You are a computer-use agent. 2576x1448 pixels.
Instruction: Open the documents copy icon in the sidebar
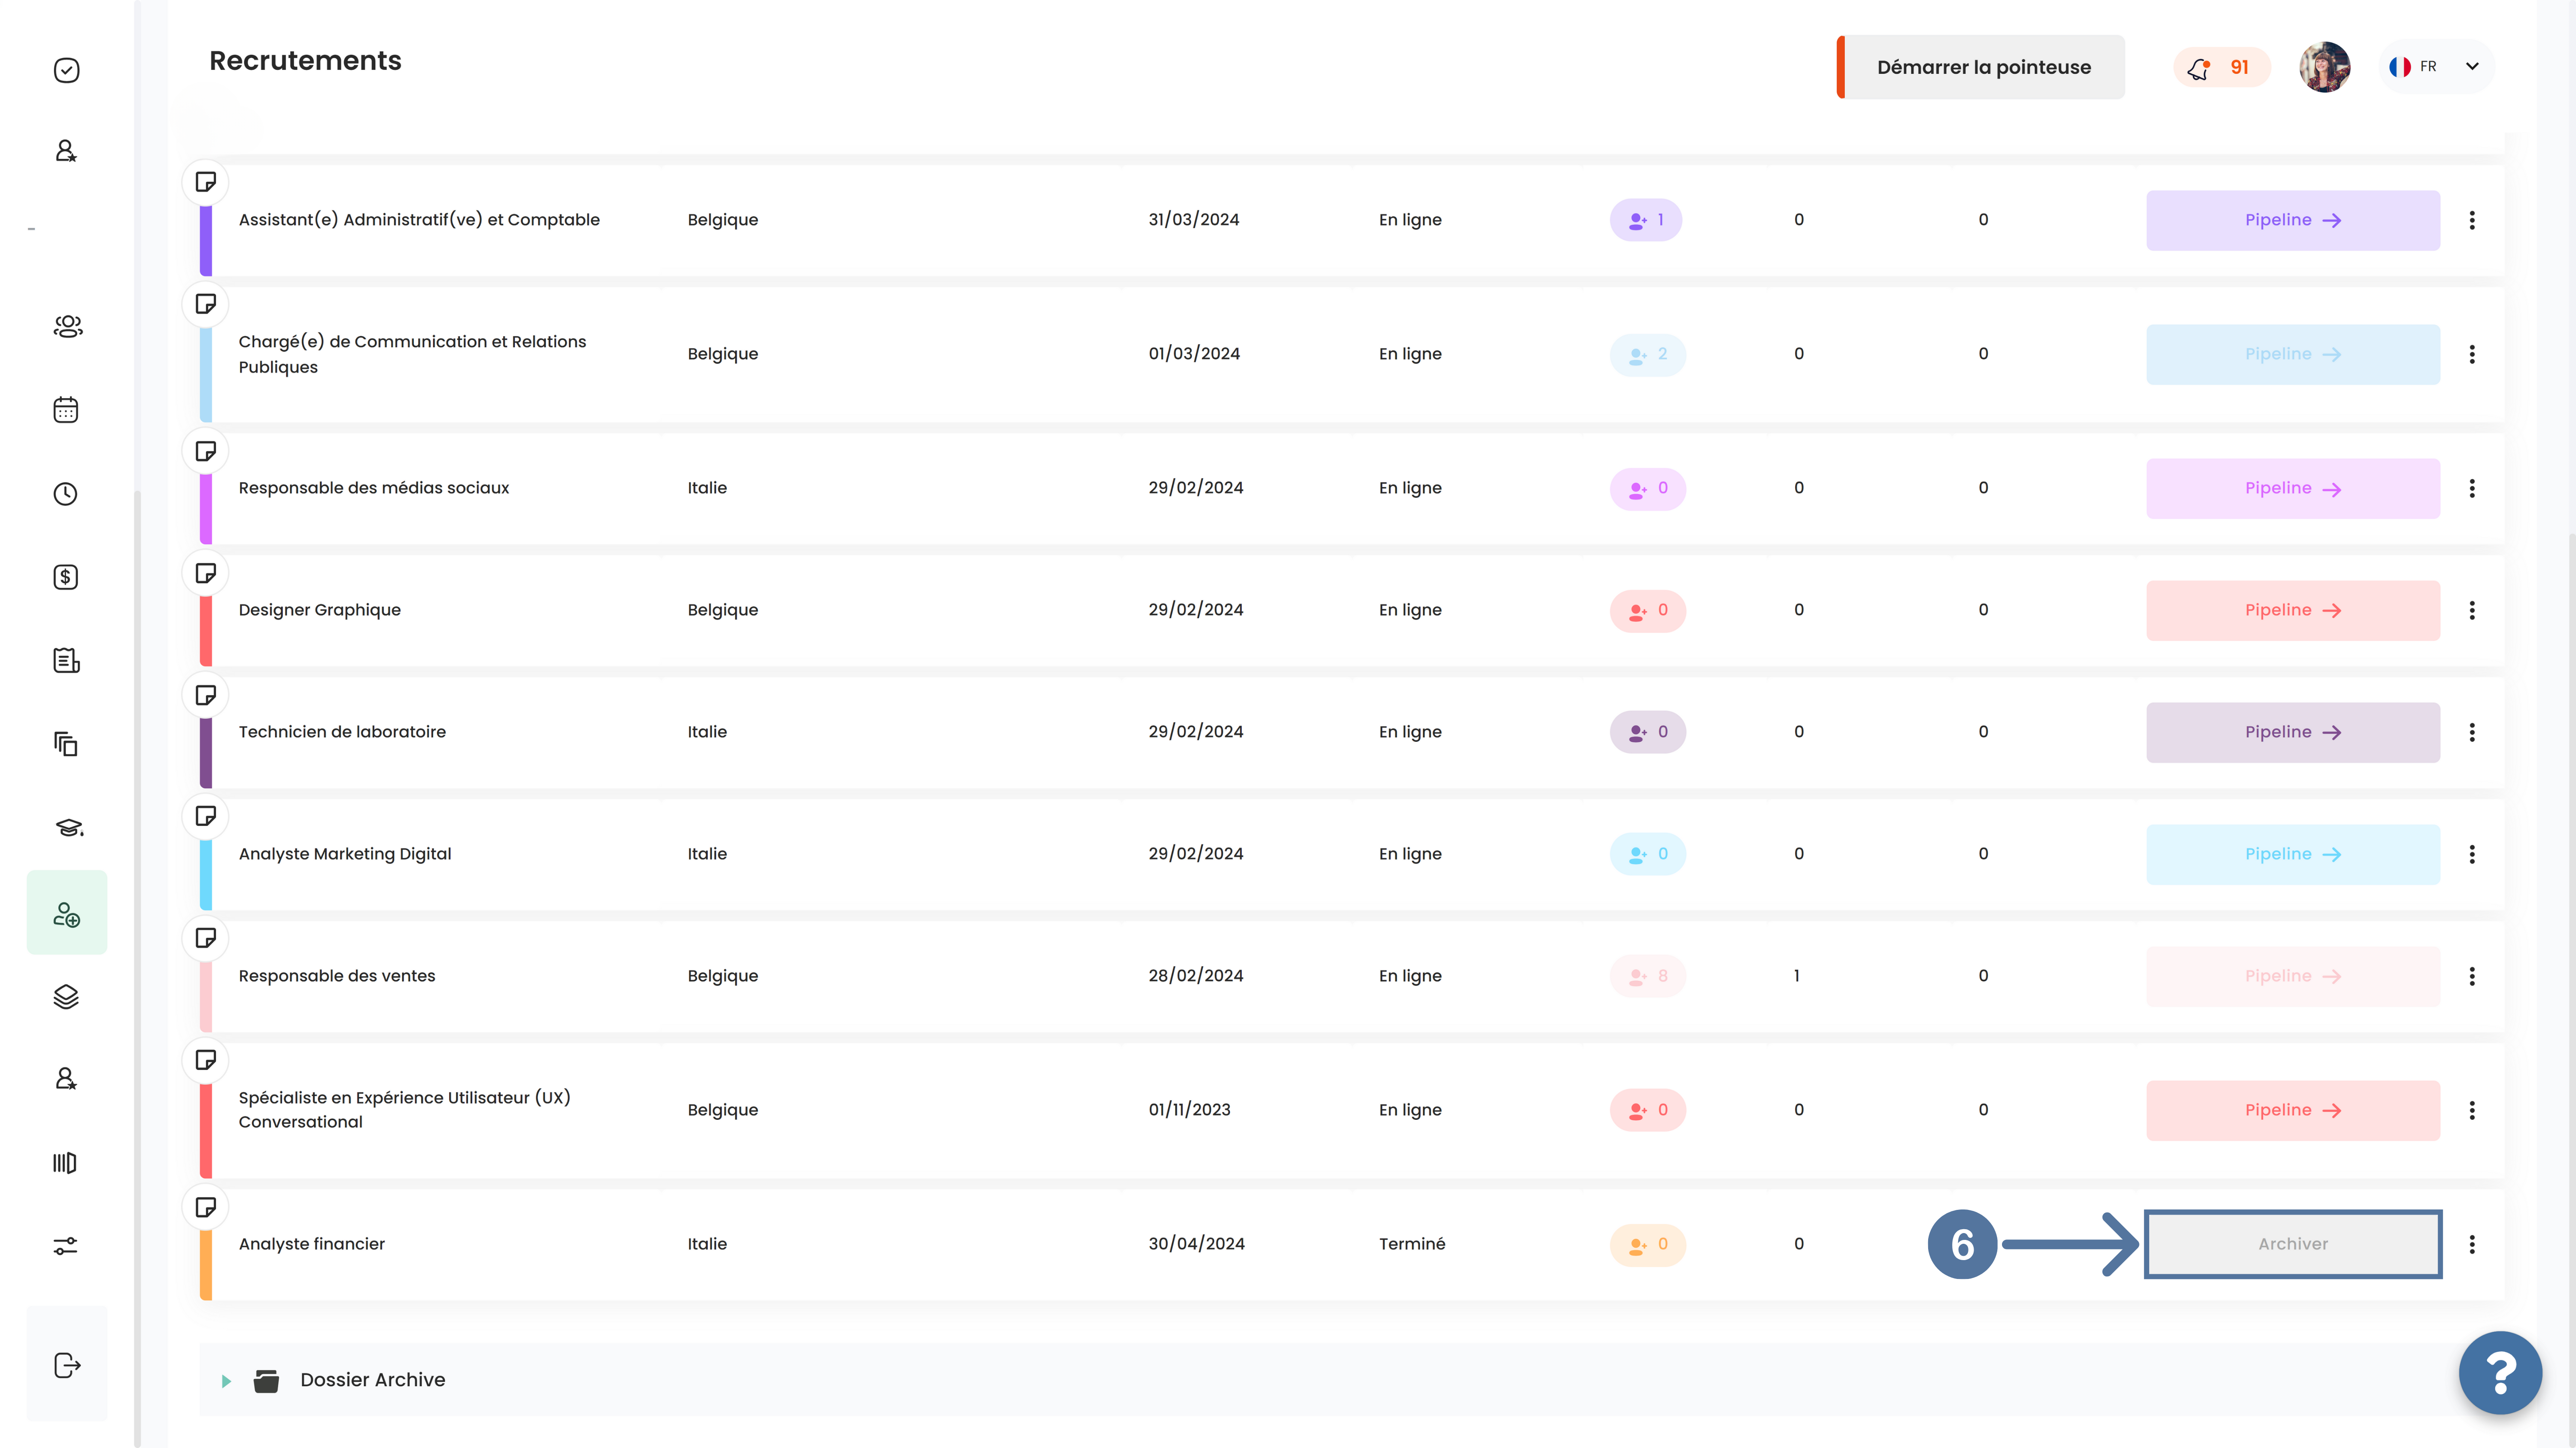coord(66,744)
